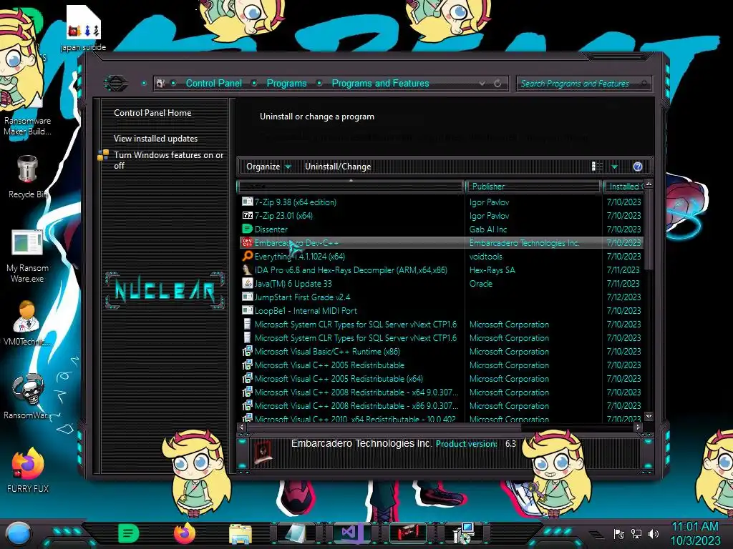Select the RansomWar skull desktop icon
733x549 pixels.
(x=28, y=396)
